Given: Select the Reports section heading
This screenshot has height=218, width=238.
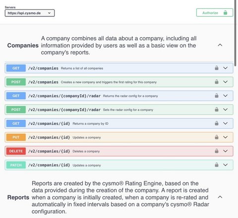Looking at the screenshot, I should (x=18, y=197).
